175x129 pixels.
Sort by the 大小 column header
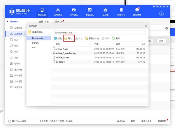pos(143,44)
